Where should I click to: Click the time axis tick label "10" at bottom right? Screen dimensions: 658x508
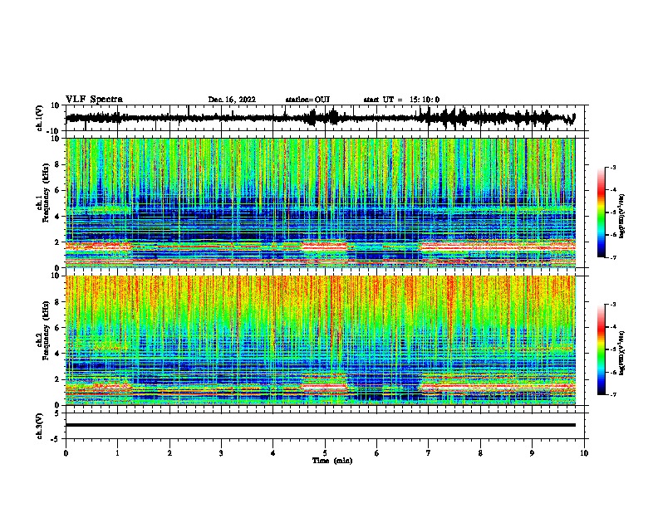tap(584, 453)
